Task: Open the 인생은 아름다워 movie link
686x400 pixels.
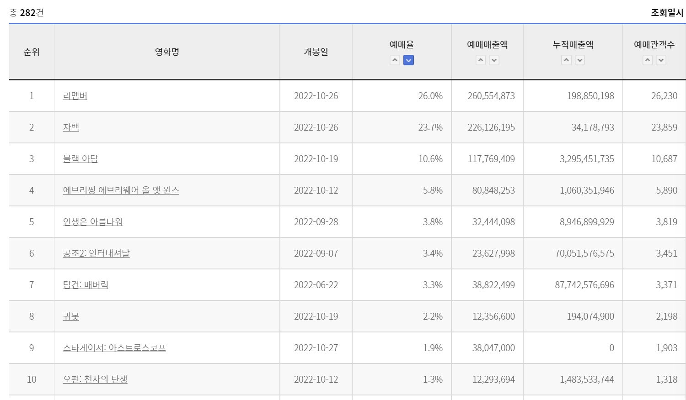Action: pyautogui.click(x=92, y=222)
